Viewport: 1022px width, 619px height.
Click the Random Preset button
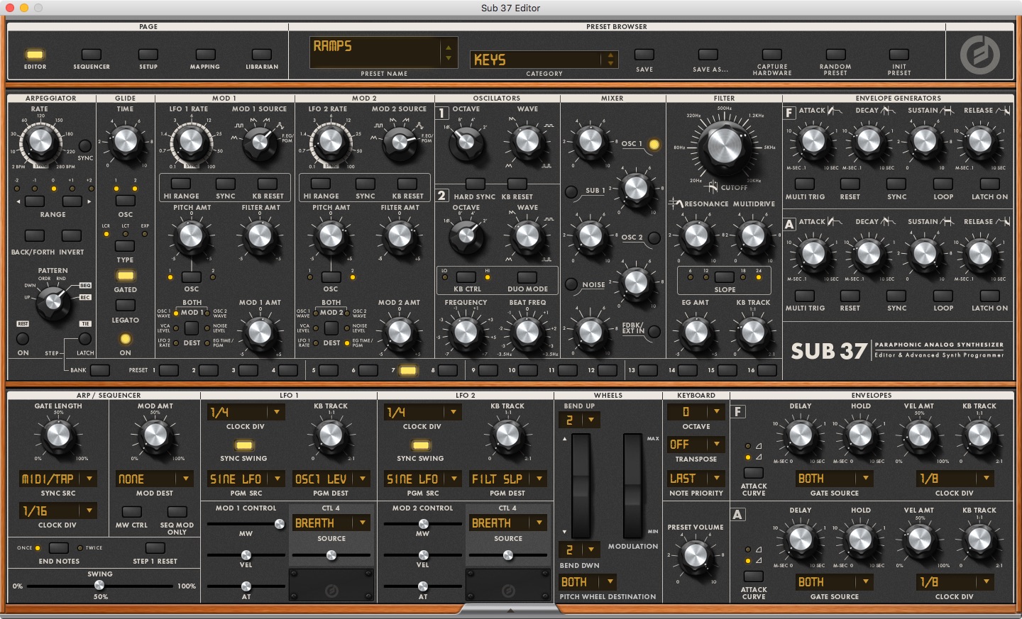(x=835, y=55)
